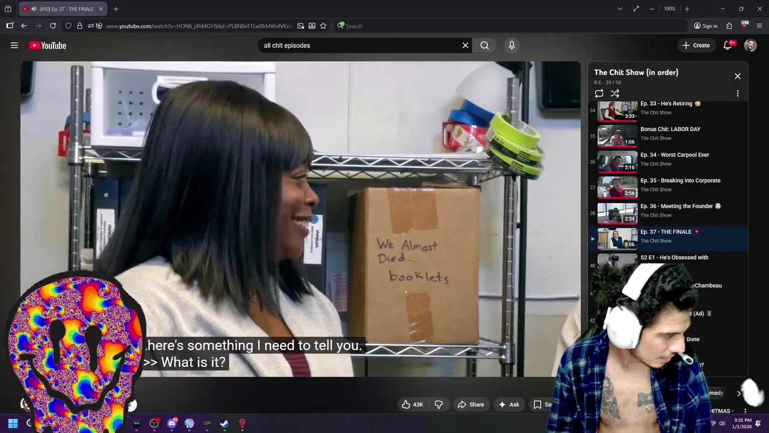This screenshot has height=433, width=769.
Task: Click the Ask AI button
Action: [508, 405]
